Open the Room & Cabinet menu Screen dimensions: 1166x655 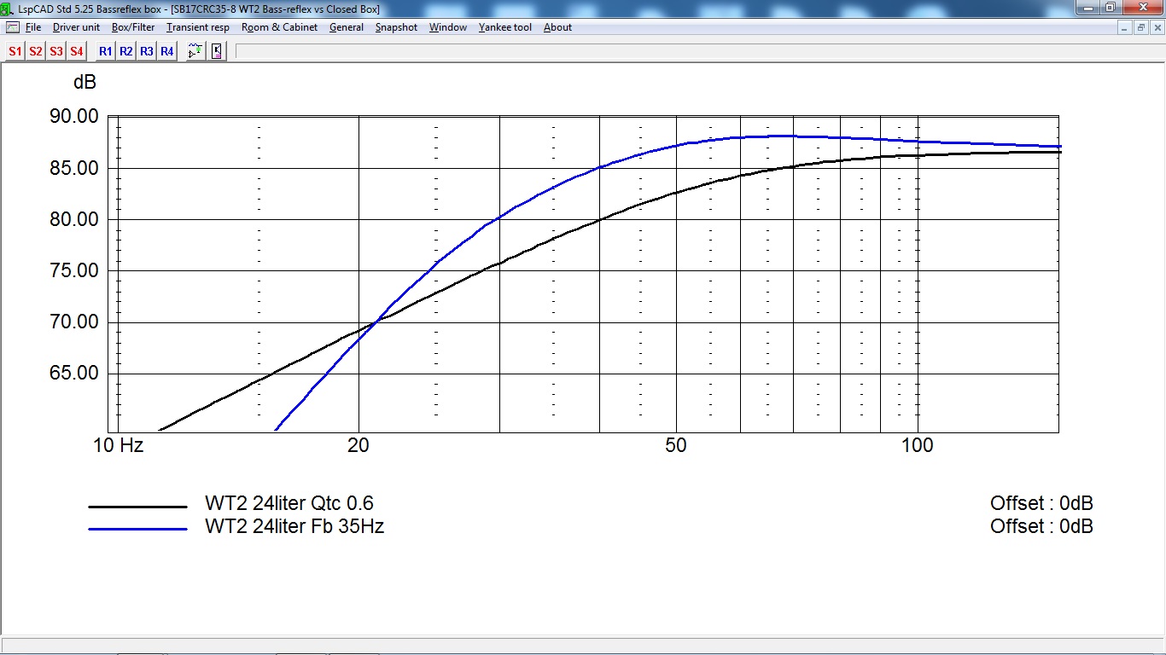(x=279, y=27)
